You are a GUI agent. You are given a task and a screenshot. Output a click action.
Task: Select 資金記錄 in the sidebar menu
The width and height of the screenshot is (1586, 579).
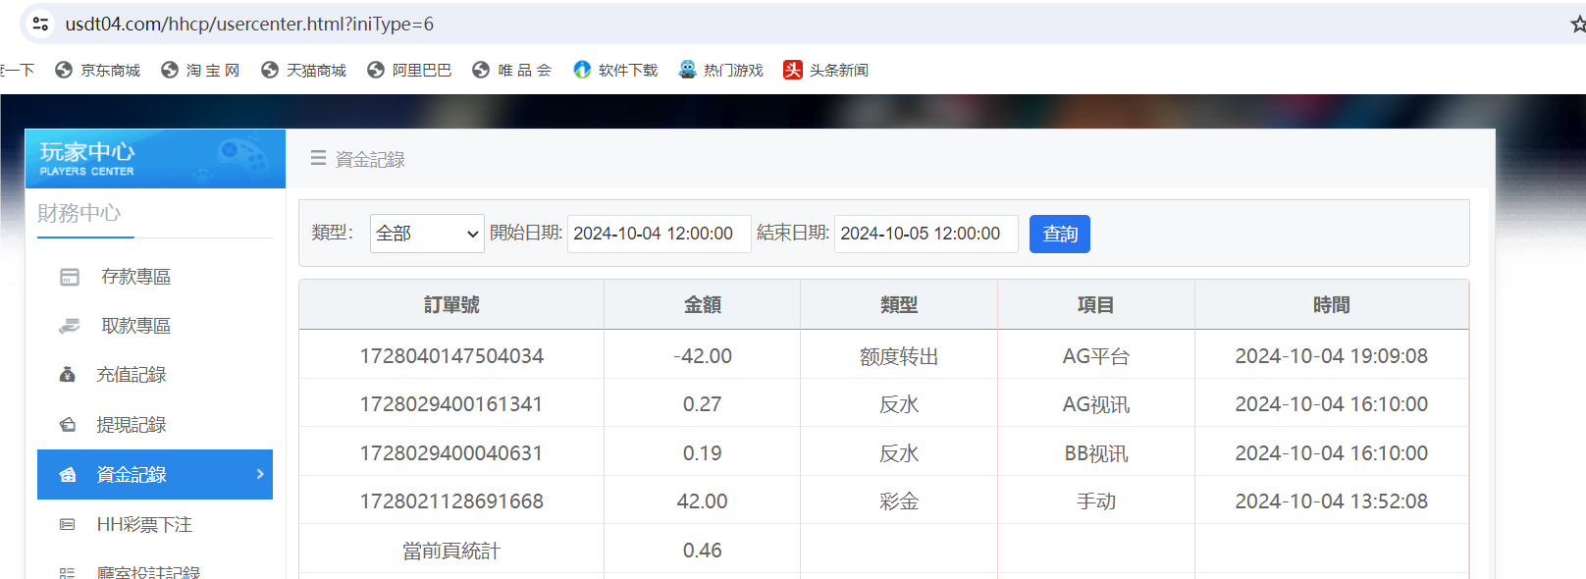click(132, 475)
